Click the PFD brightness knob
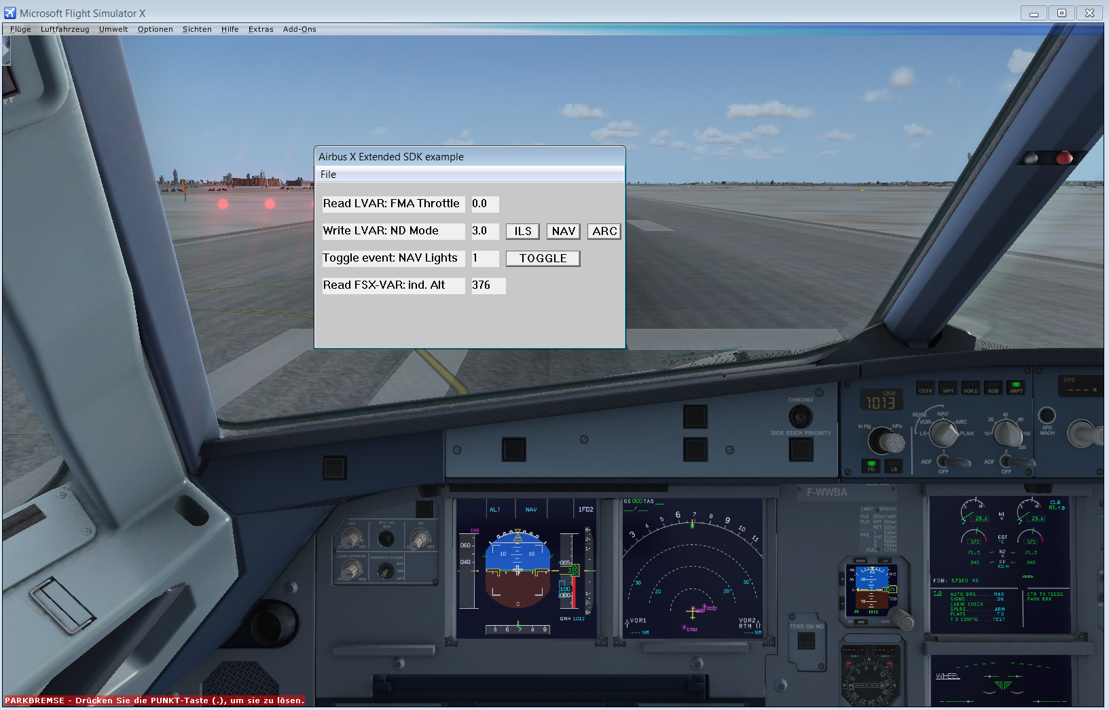The image size is (1109, 710). pyautogui.click(x=352, y=539)
